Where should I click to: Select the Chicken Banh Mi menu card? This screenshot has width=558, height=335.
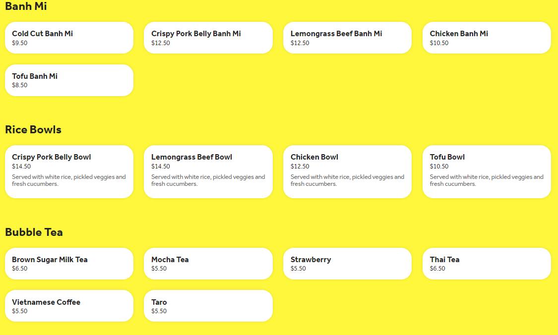point(487,37)
